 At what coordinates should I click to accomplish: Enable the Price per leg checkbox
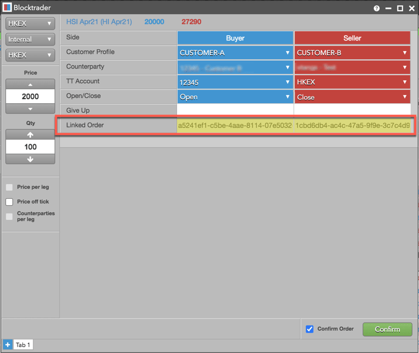(9, 187)
